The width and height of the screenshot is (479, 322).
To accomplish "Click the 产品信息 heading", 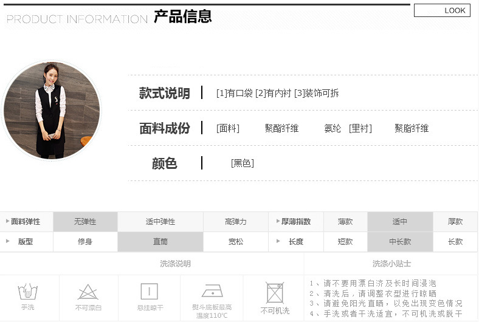I will pos(183,16).
